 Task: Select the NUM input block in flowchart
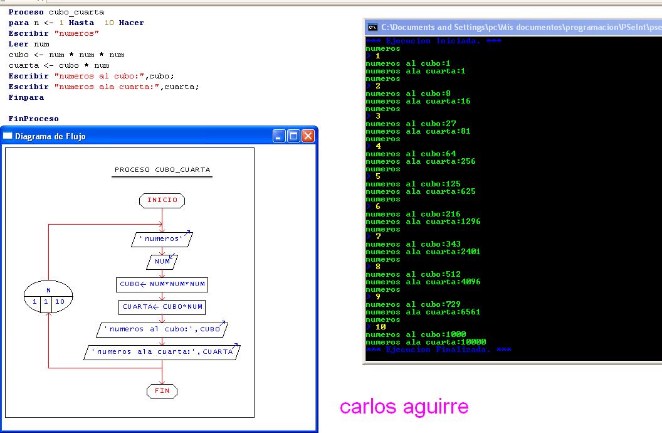[x=162, y=262]
